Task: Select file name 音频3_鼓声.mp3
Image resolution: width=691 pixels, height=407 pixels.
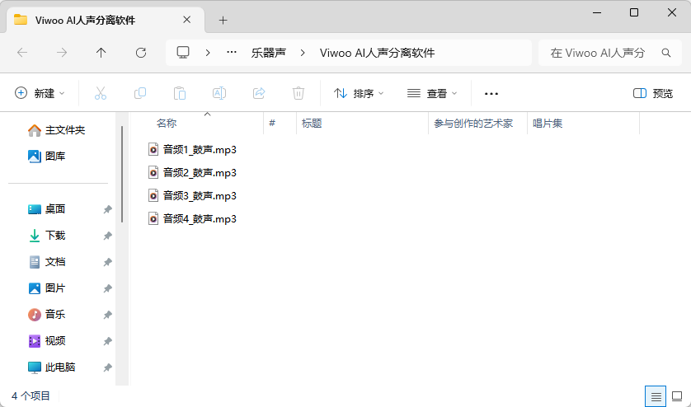Action: (200, 195)
